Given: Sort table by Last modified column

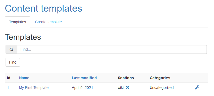Looking at the screenshot, I should pos(84,78).
